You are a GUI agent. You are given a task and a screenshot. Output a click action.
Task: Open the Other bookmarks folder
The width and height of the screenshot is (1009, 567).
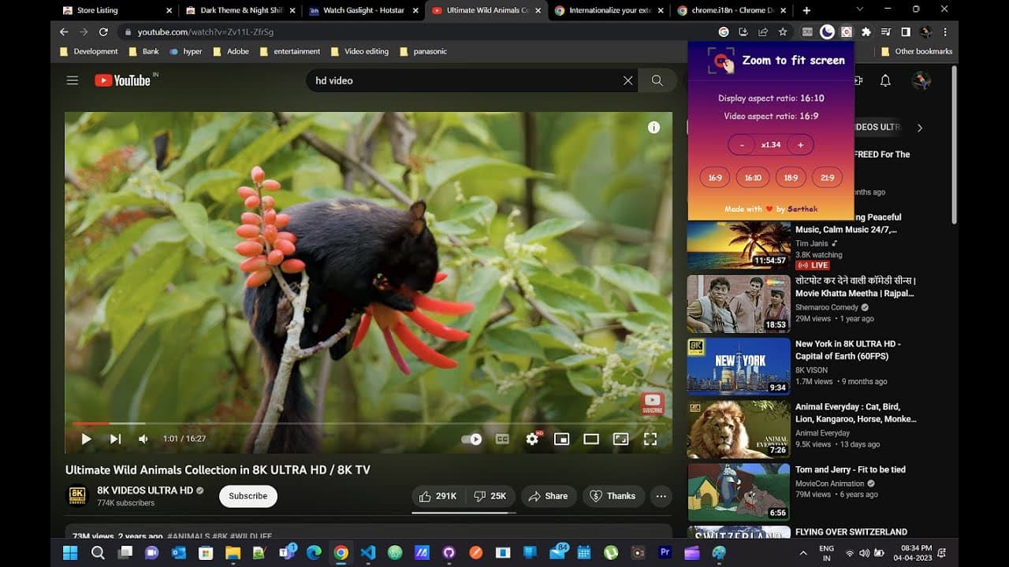[x=917, y=51]
